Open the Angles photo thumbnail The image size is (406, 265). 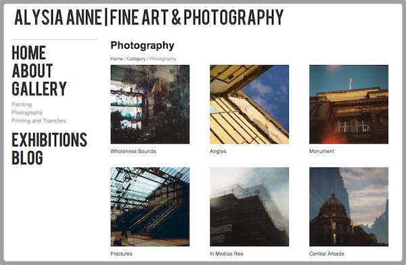pyautogui.click(x=249, y=104)
